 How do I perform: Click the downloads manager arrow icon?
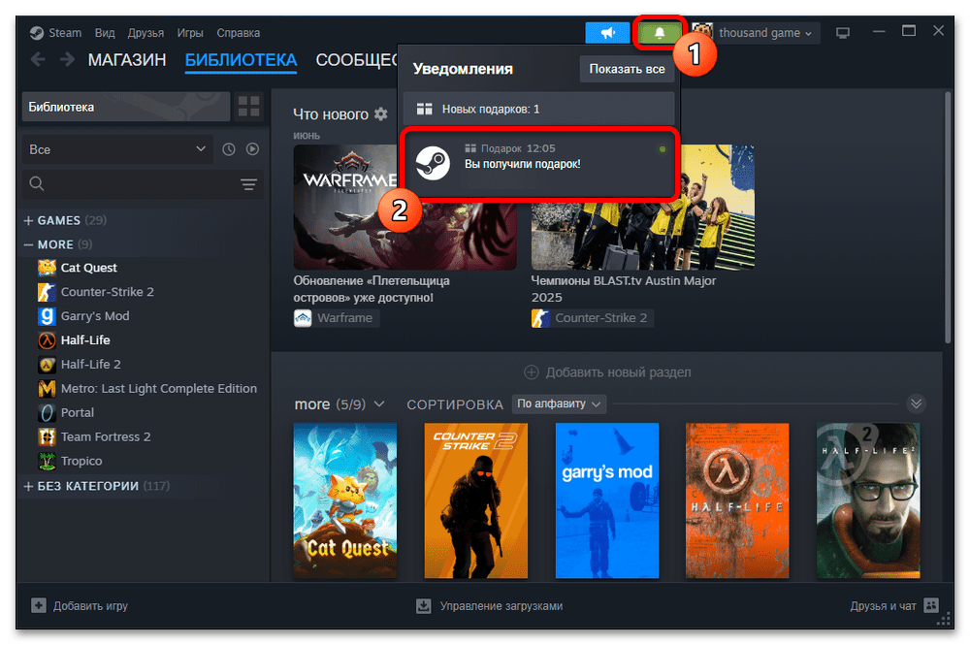click(424, 605)
